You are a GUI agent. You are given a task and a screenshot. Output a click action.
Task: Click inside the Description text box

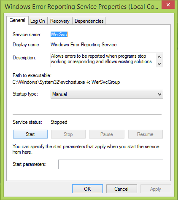pos(103,60)
